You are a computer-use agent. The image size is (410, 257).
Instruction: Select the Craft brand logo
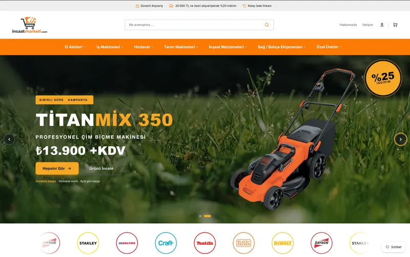point(166,243)
